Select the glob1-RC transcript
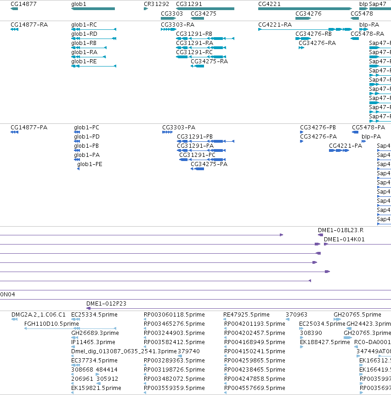391x395 pixels. tap(94, 29)
